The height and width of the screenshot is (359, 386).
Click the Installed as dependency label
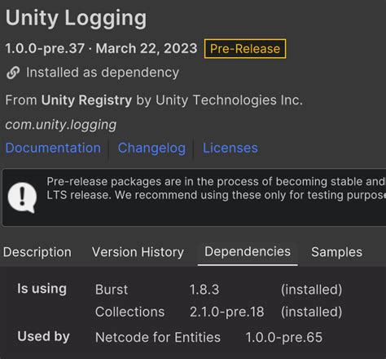click(103, 73)
